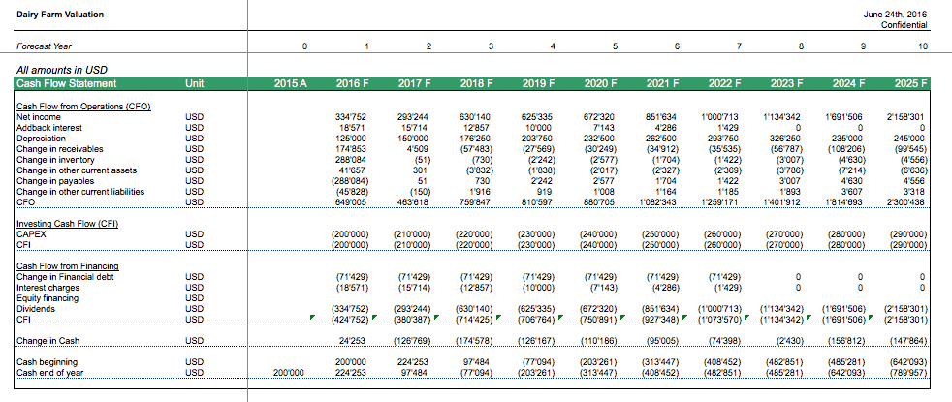Viewport: 952px width, 402px height.
Task: Click forecast year number 0 cell
Action: point(304,46)
